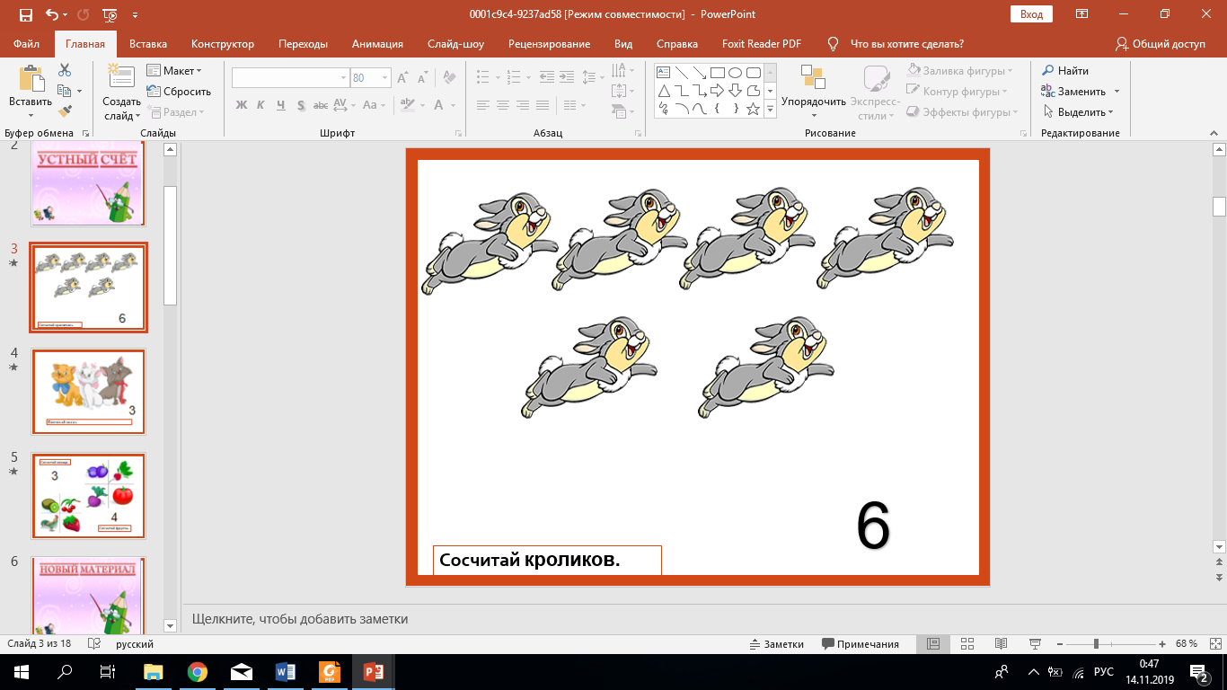The image size is (1227, 690).
Task: Switch to the Анимация tab
Action: 377,43
